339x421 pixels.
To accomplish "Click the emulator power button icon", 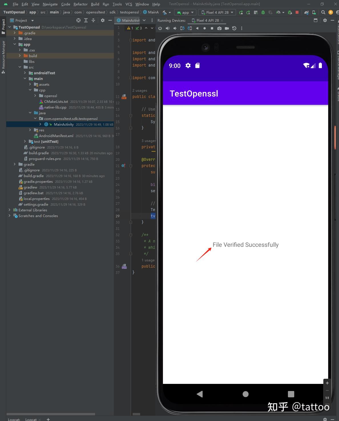I will (160, 28).
